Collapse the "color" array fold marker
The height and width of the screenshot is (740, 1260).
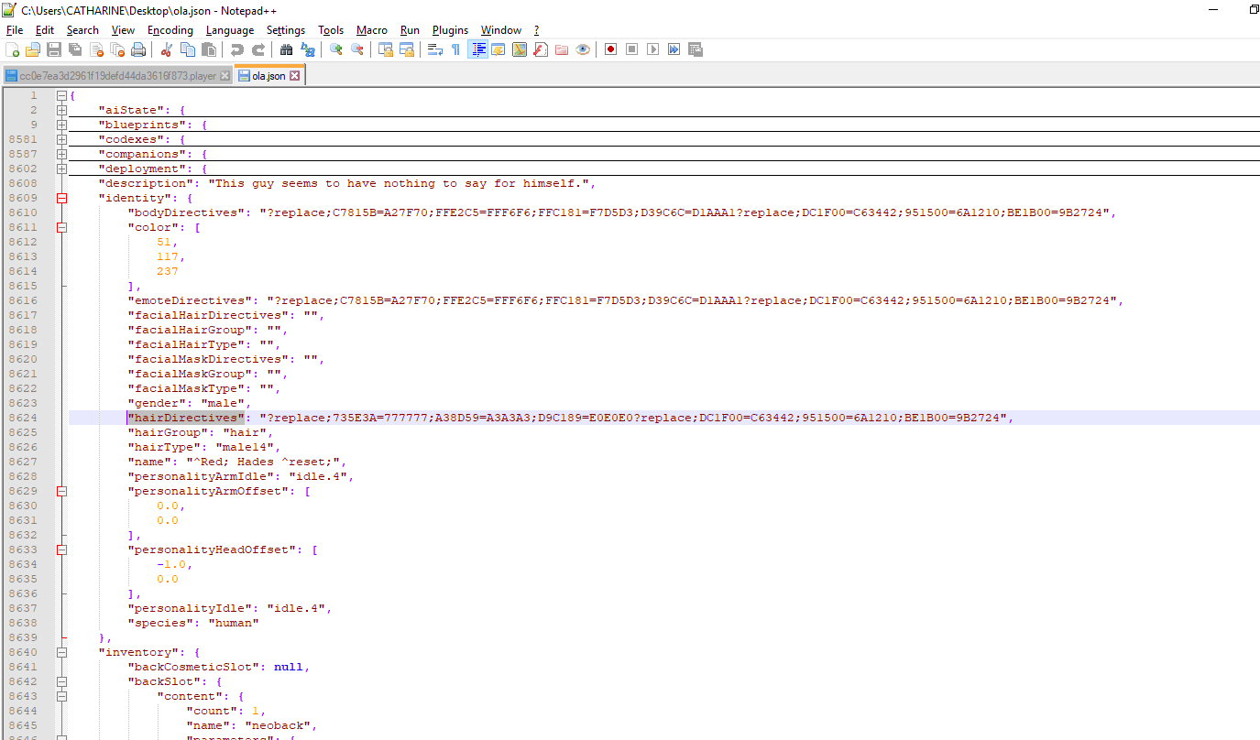click(62, 227)
